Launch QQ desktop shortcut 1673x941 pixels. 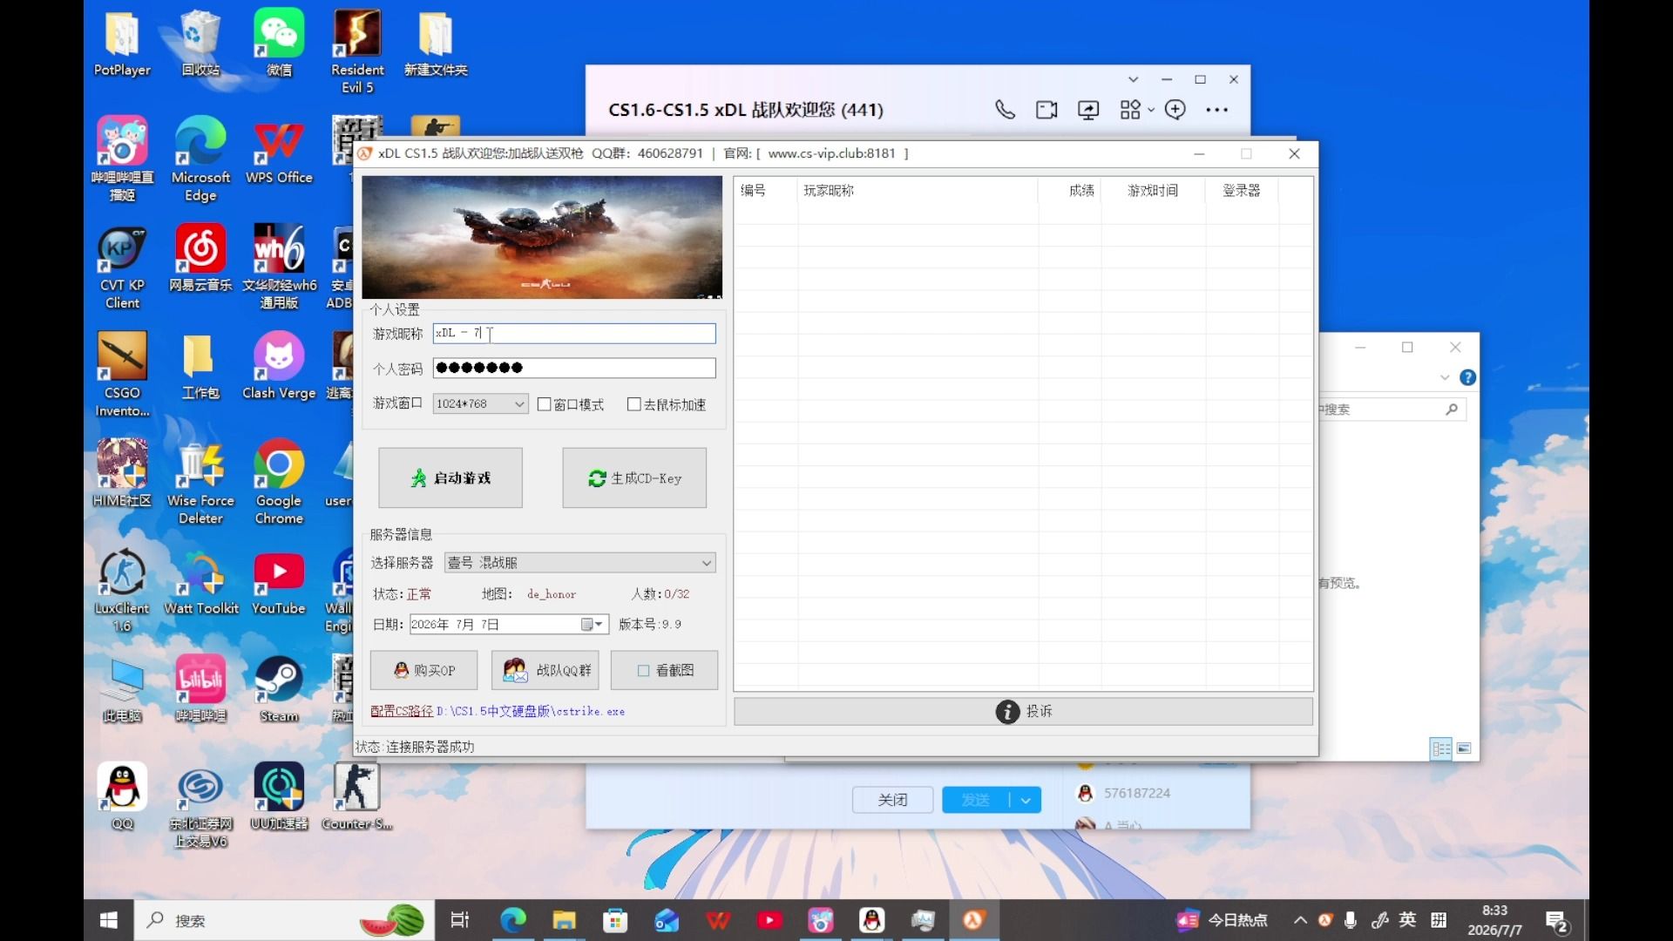click(x=122, y=796)
